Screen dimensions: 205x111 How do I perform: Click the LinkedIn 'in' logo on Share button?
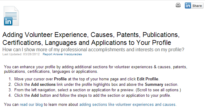[188, 5]
